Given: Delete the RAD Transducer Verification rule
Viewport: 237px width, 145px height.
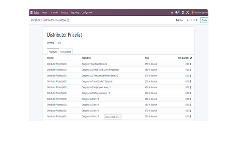Looking at the screenshot, I should pyautogui.click(x=190, y=76).
